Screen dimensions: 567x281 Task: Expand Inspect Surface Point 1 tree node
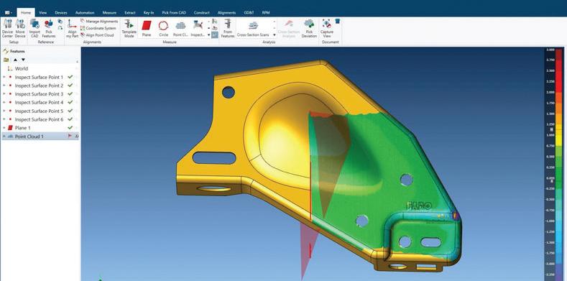point(4,77)
